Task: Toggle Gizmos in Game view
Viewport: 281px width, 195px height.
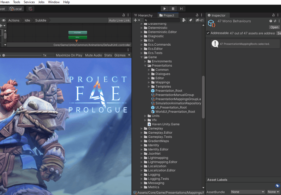Action: [x=120, y=55]
